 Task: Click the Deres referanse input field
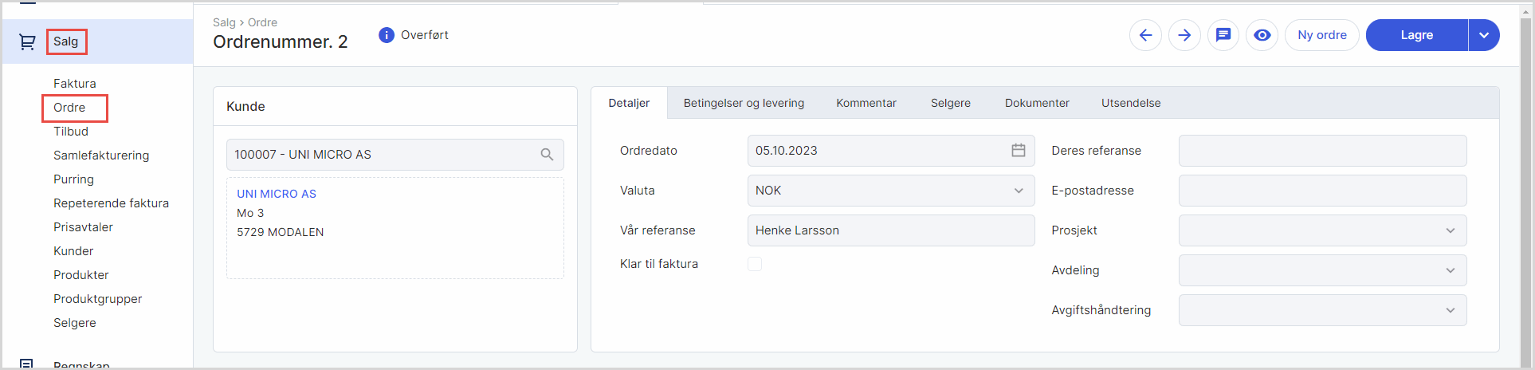[1322, 151]
